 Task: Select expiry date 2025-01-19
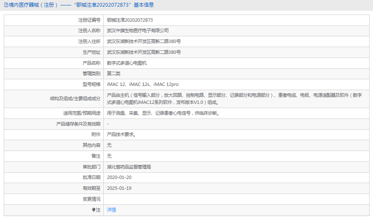click(119, 189)
